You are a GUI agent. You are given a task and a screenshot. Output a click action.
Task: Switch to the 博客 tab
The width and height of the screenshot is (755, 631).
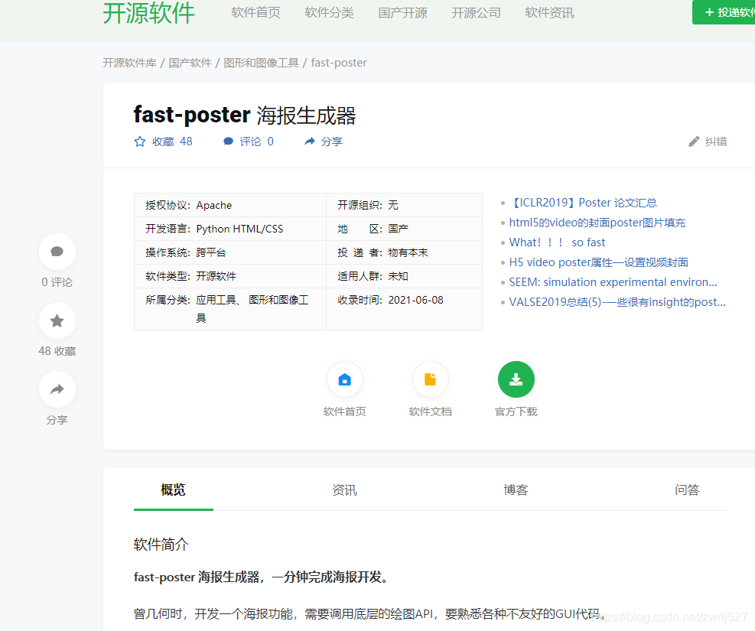(x=516, y=490)
